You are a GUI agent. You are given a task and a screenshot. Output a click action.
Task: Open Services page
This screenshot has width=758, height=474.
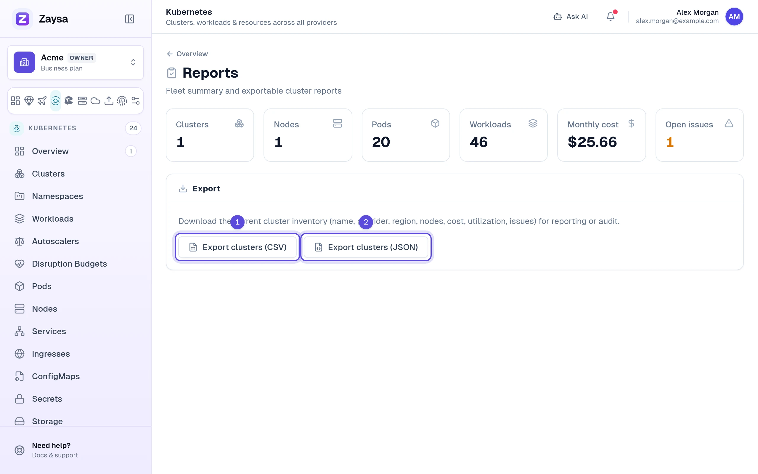click(75, 332)
